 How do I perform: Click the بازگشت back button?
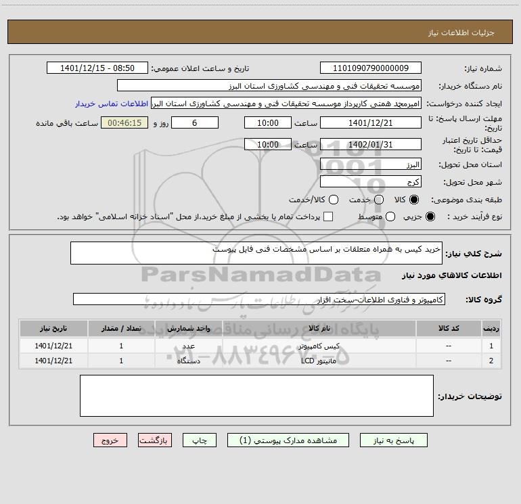point(155,440)
